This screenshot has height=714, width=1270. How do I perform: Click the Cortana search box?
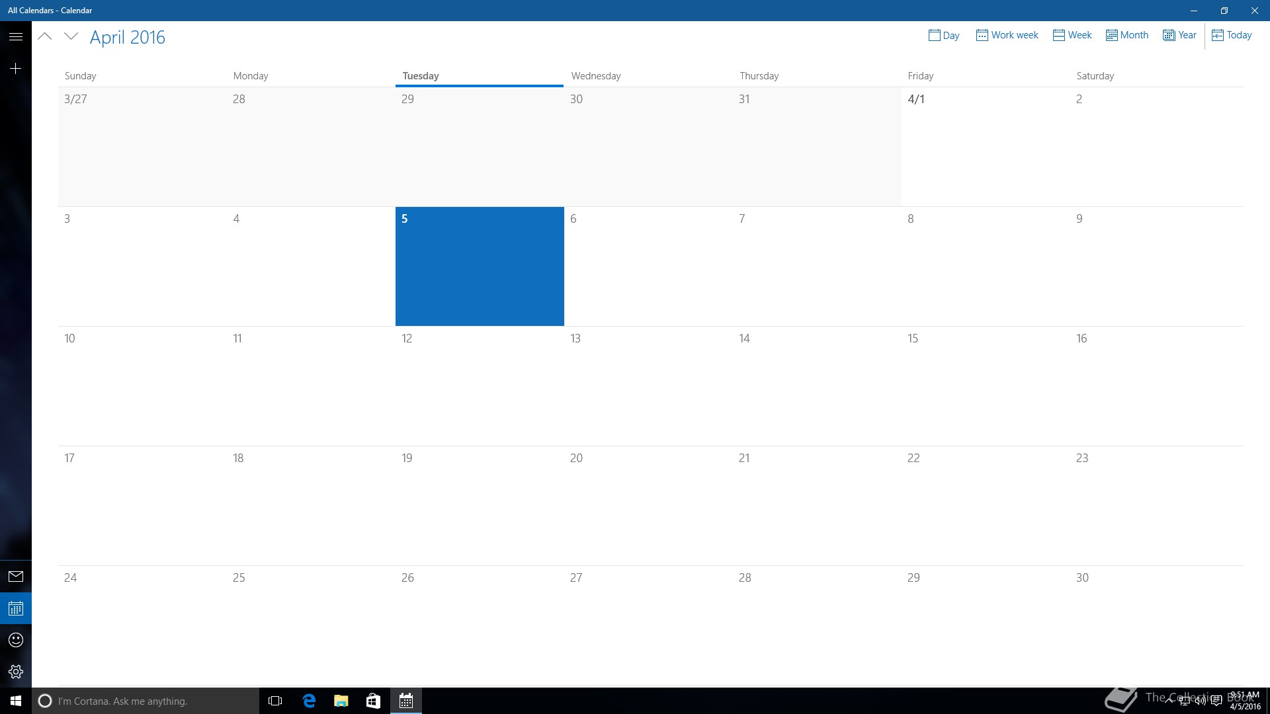[x=146, y=701]
